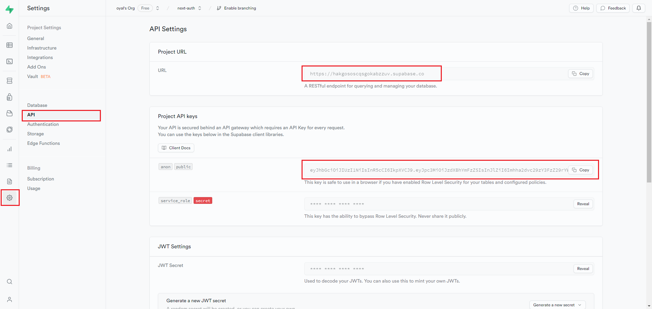Open the Client Docs button
This screenshot has height=309, width=652.
176,148
